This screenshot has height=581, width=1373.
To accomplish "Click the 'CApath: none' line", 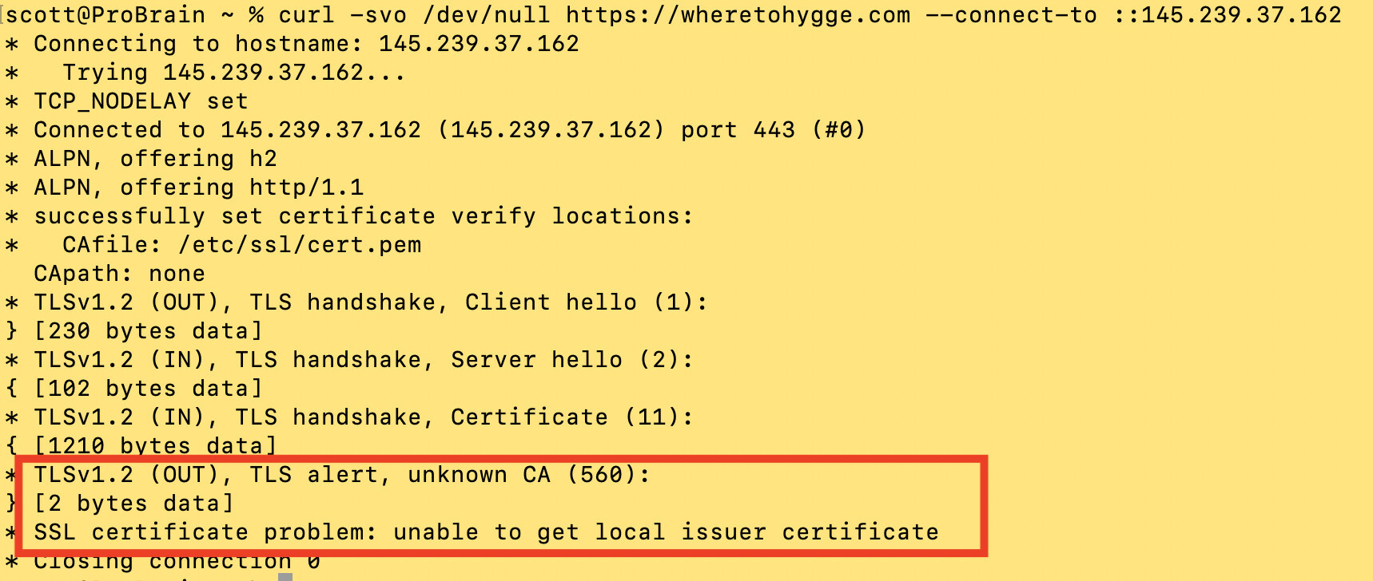I will pos(119,274).
